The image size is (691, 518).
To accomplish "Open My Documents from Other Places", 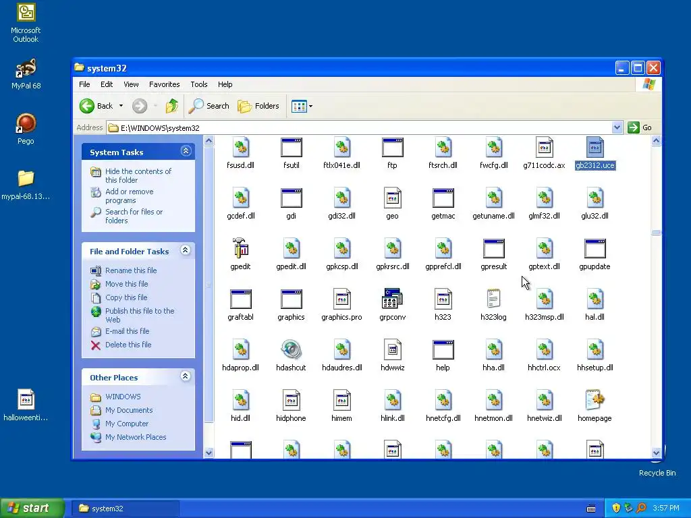I will (x=129, y=410).
